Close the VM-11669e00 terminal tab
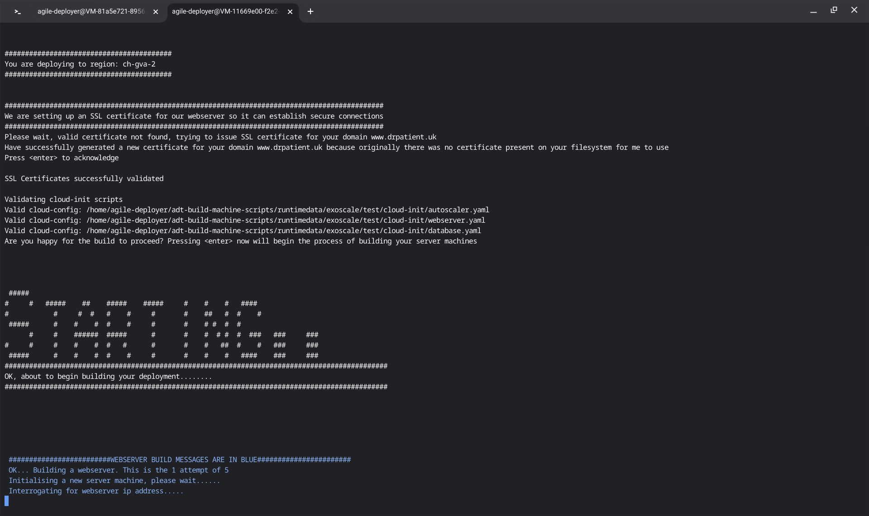 click(290, 12)
